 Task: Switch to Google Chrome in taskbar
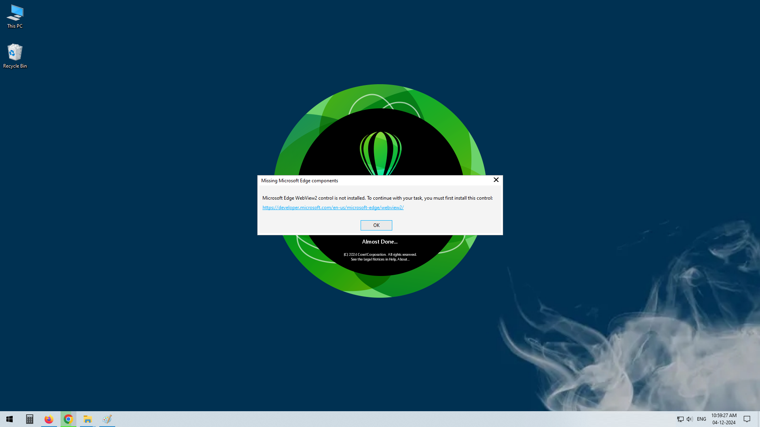point(68,419)
